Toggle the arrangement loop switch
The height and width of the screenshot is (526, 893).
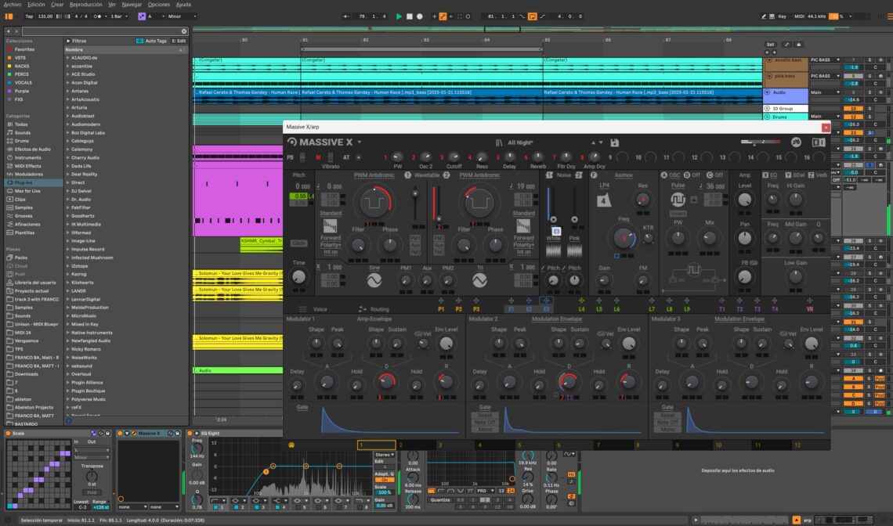tap(533, 16)
